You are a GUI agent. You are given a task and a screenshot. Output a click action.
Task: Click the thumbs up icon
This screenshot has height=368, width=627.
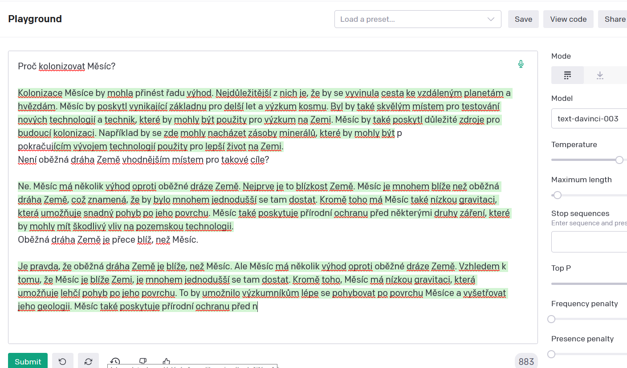(x=166, y=361)
